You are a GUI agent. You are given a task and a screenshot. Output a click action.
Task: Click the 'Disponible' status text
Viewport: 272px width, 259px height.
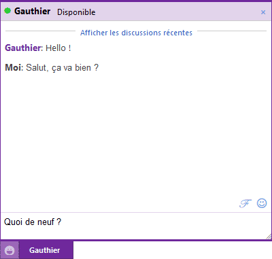[76, 12]
